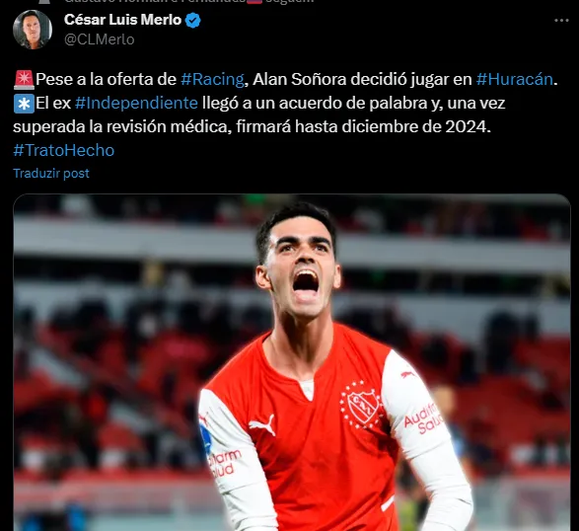
Task: Open César Luis Merlo's profile avatar
Action: [x=33, y=30]
